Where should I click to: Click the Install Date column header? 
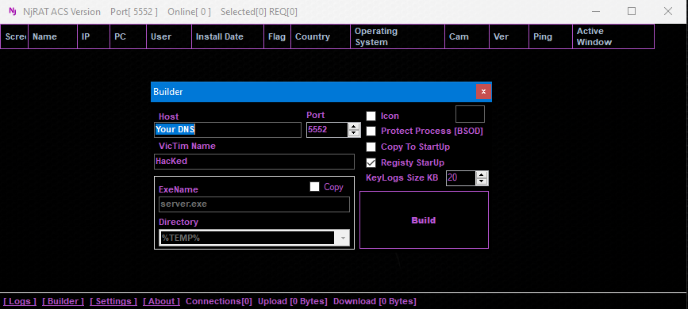coord(228,36)
